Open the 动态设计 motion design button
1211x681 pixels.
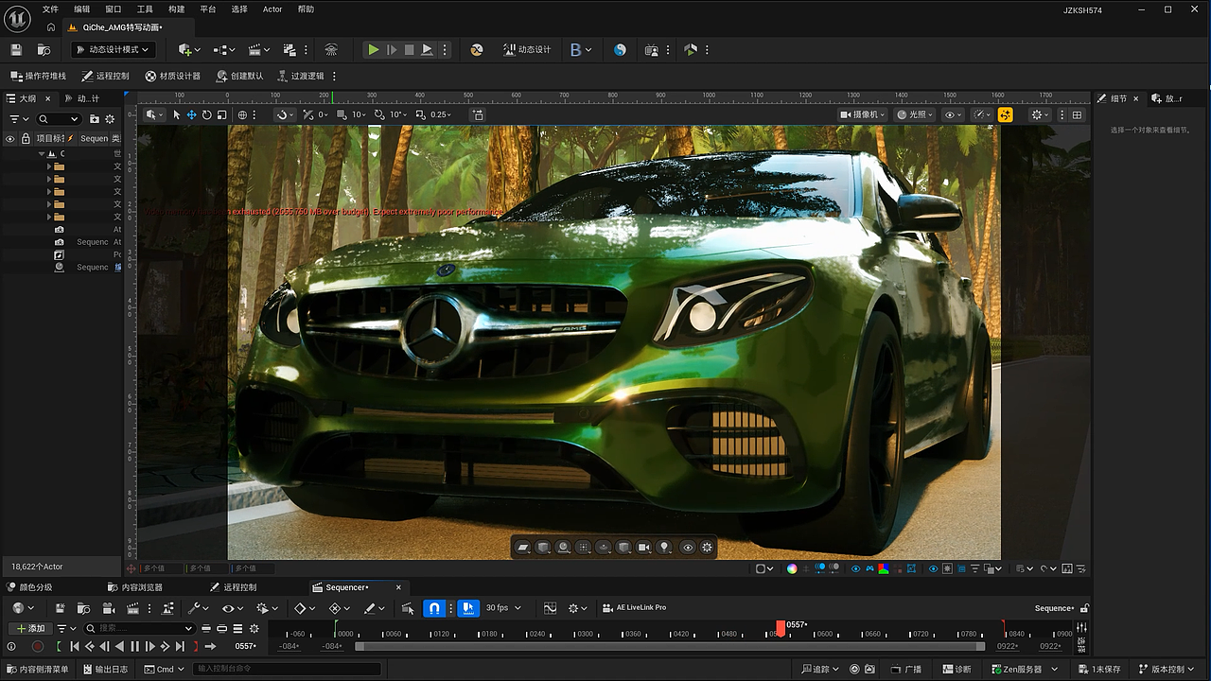[x=527, y=50]
